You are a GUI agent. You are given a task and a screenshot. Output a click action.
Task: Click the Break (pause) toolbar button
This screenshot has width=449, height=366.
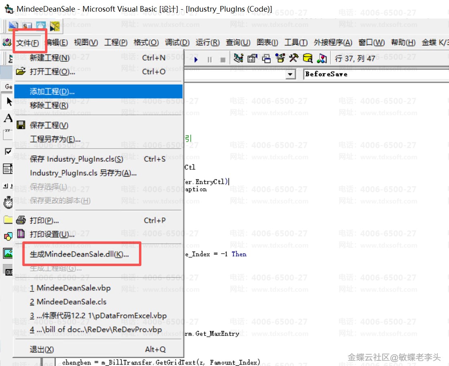[x=210, y=59]
